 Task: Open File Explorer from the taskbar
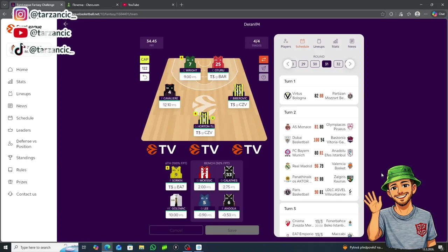141,247
